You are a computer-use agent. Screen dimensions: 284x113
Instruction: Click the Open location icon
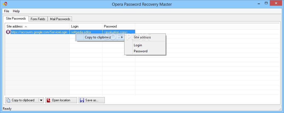pos(48,100)
